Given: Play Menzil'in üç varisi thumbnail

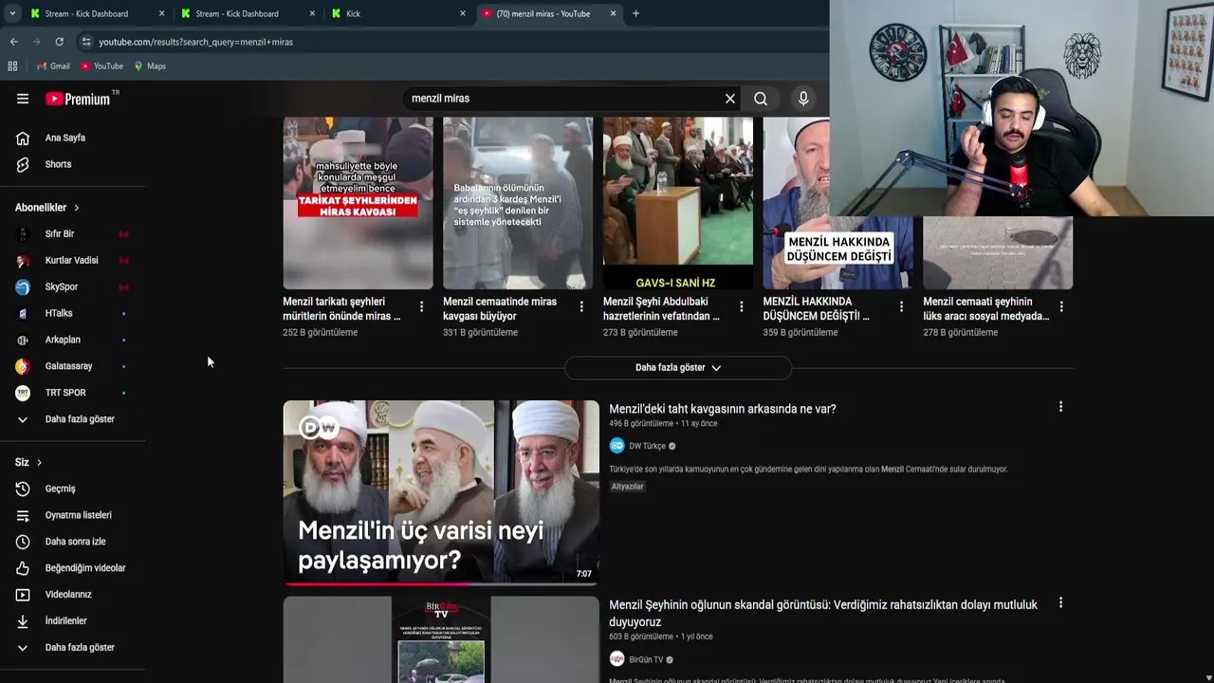Looking at the screenshot, I should (x=441, y=491).
